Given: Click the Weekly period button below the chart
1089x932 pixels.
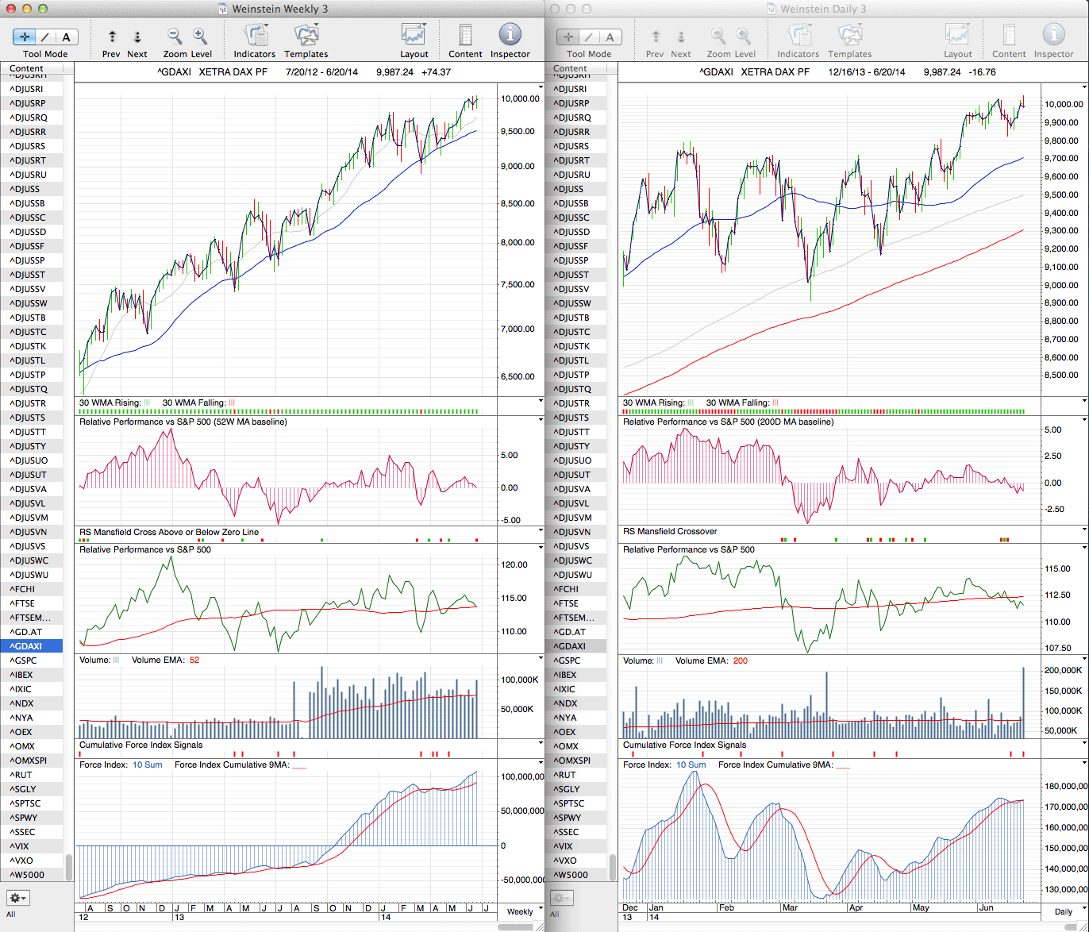Looking at the screenshot, I should 520,911.
